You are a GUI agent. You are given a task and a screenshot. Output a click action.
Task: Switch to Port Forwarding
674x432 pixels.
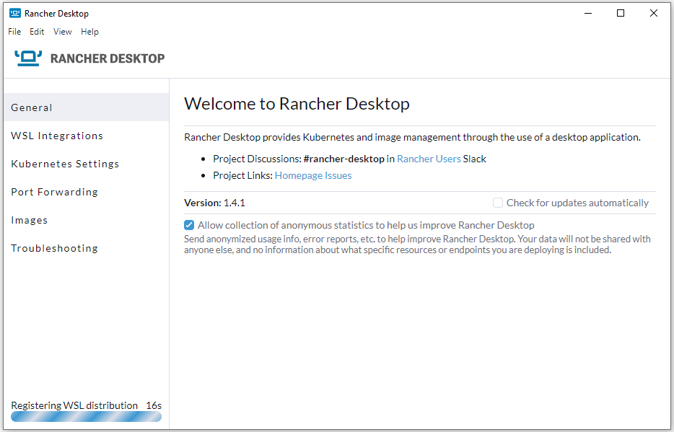tap(87, 192)
